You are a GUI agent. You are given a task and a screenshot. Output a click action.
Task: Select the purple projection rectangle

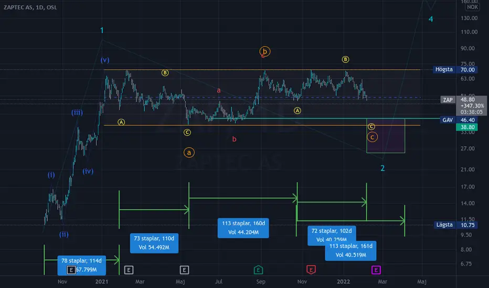coord(386,136)
